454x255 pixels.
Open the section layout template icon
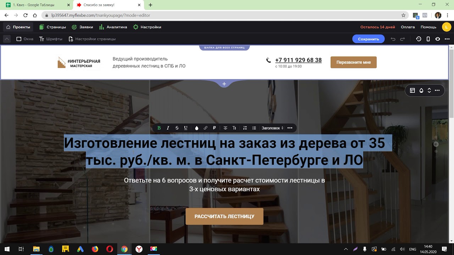pyautogui.click(x=413, y=90)
